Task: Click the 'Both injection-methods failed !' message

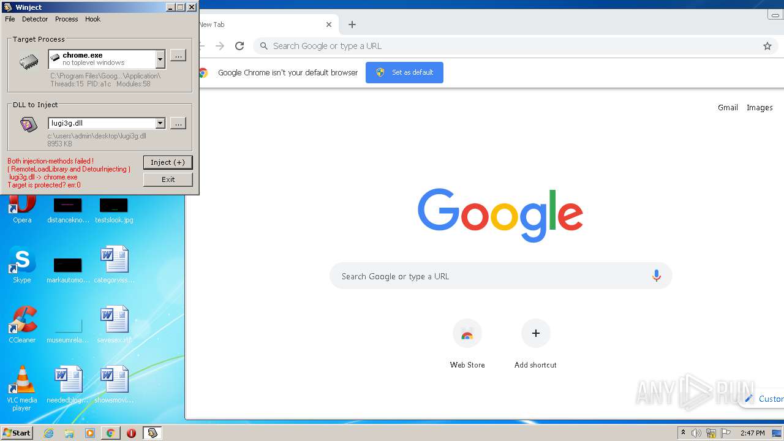Action: (50, 161)
